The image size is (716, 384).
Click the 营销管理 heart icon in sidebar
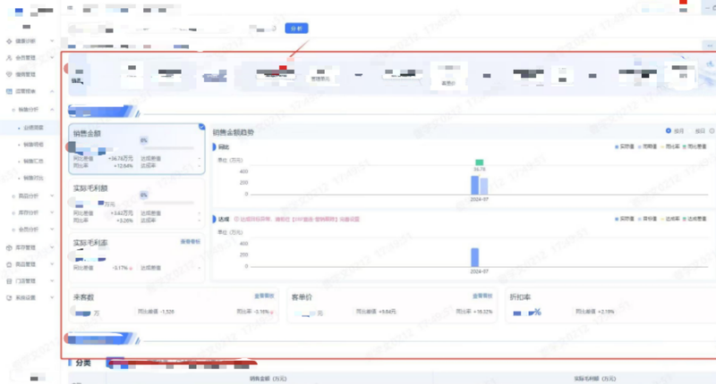pyautogui.click(x=9, y=74)
